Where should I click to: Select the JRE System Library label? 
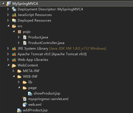click(33, 49)
